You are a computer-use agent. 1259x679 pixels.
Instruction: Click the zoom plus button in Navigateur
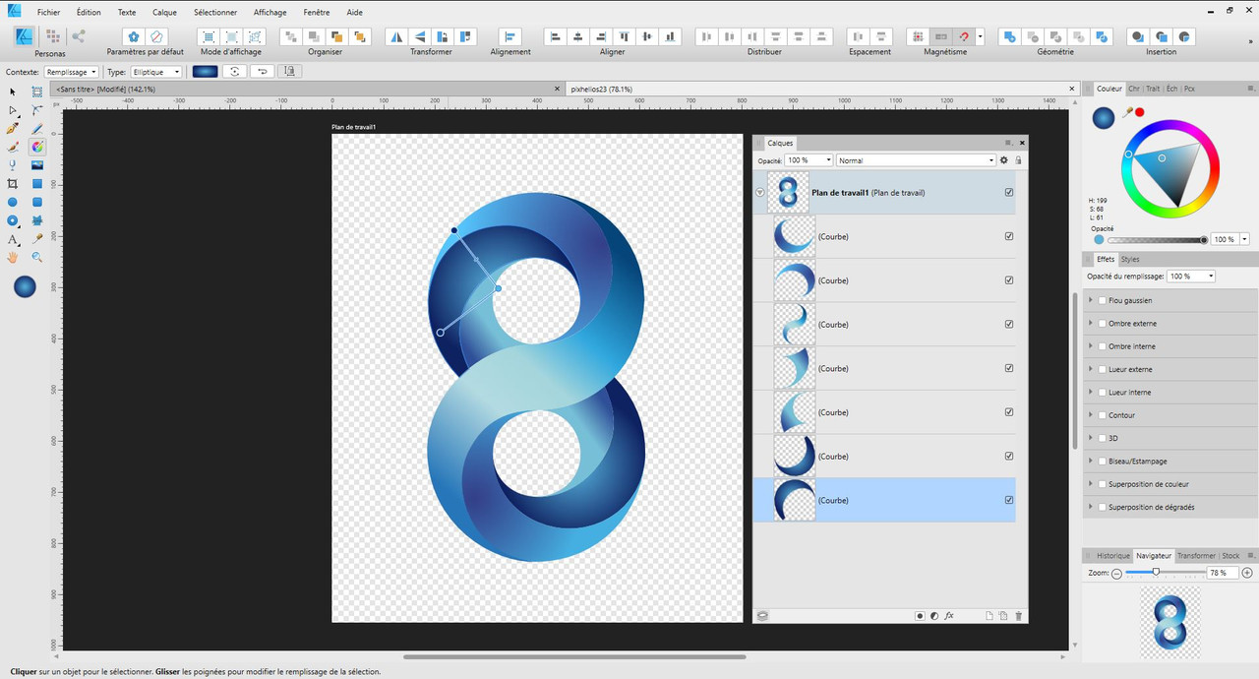(1247, 573)
